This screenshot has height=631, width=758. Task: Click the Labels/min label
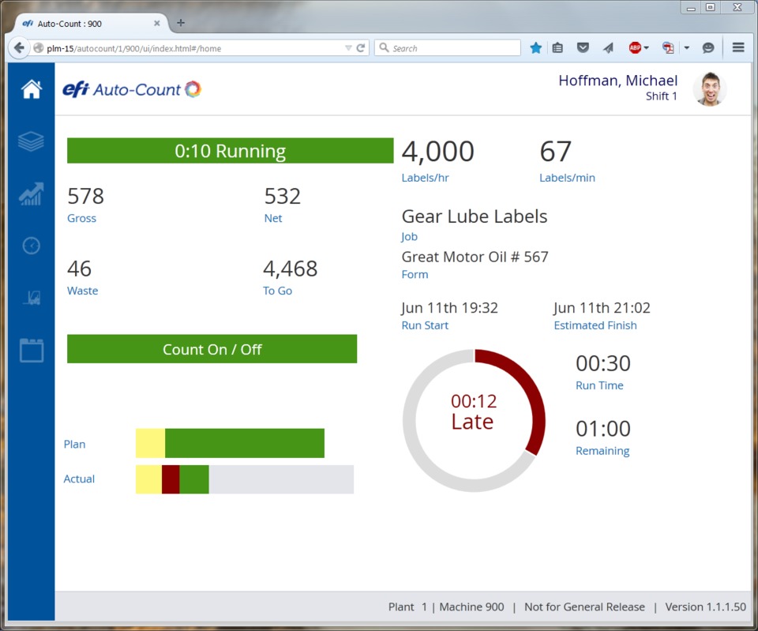(x=567, y=178)
